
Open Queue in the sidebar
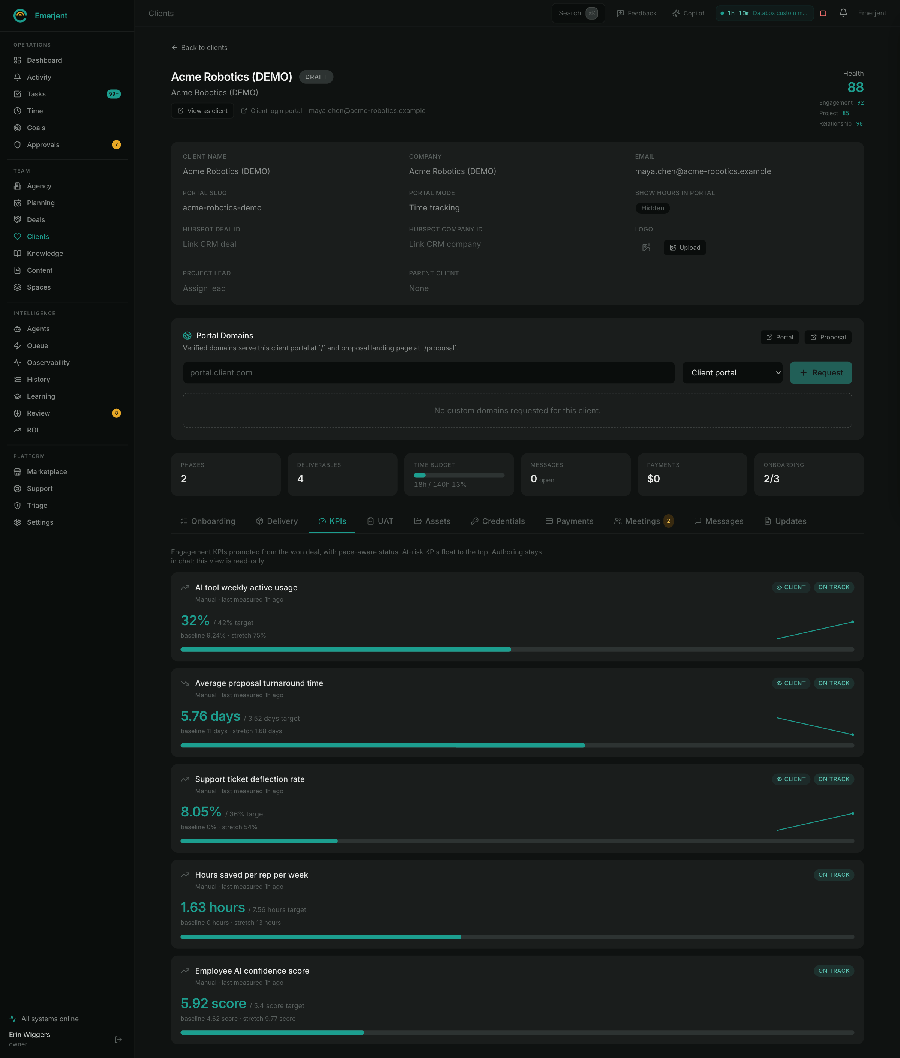coord(67,345)
